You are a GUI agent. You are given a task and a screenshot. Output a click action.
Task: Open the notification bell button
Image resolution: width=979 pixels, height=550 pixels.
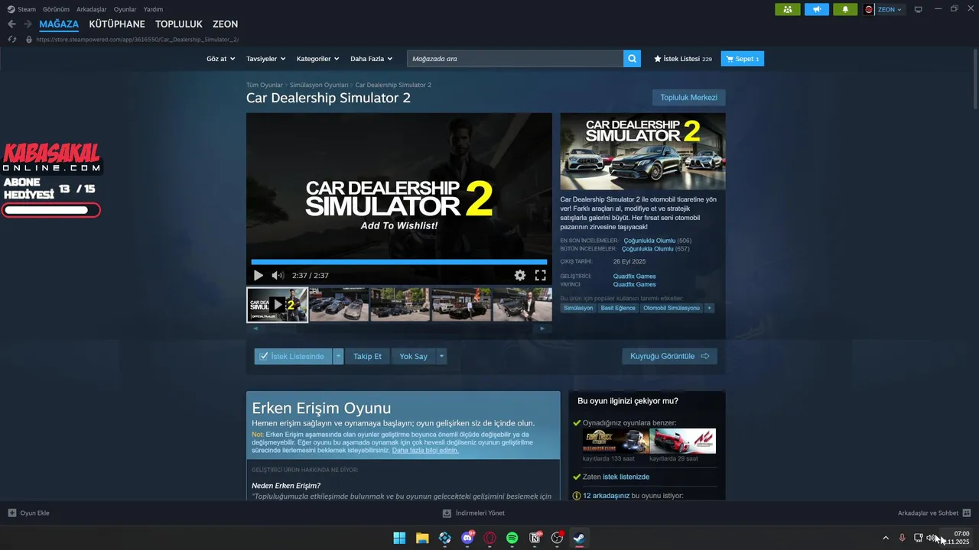click(845, 9)
